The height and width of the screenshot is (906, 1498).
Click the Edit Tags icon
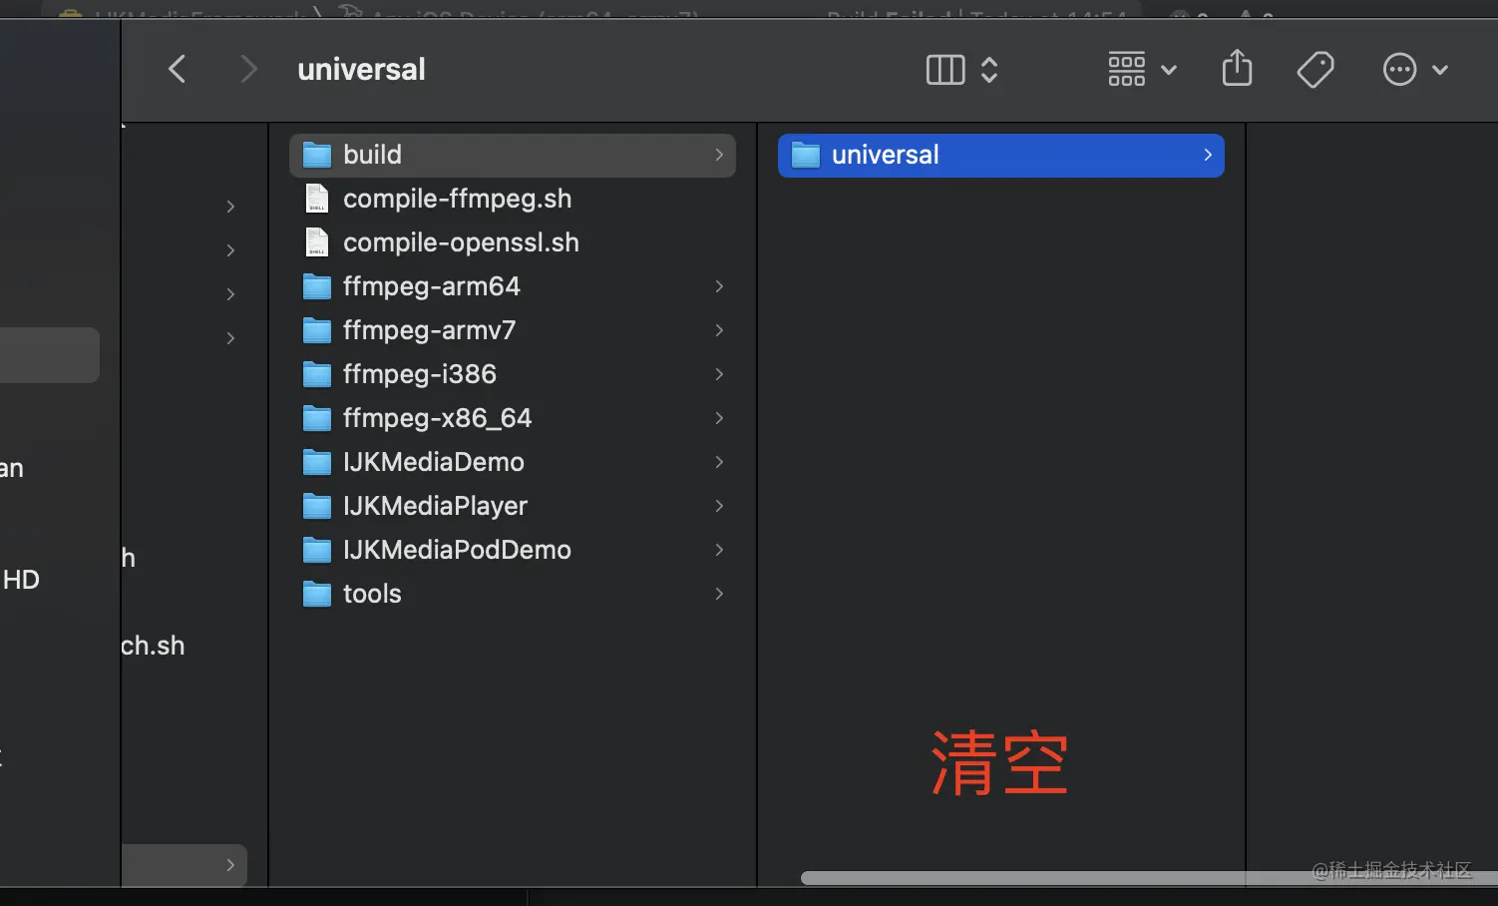point(1315,70)
